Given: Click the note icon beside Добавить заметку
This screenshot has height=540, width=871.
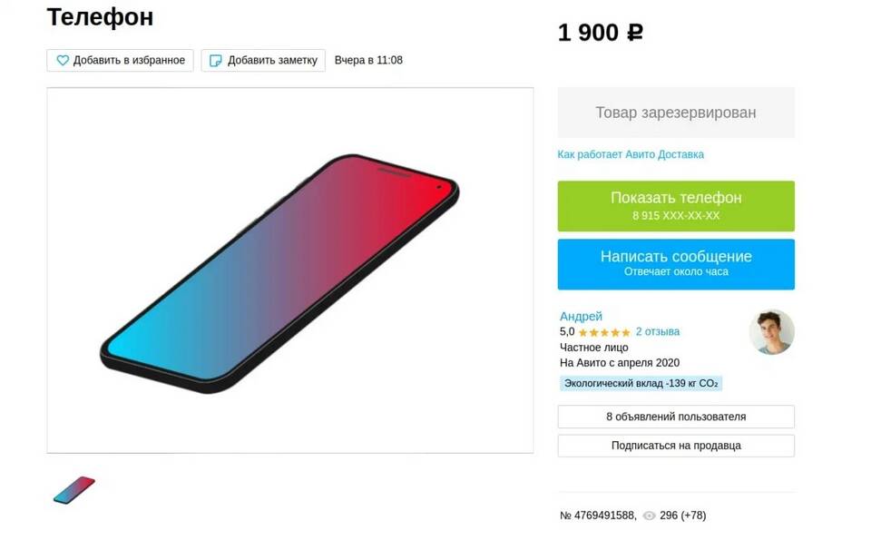Looking at the screenshot, I should coord(216,61).
